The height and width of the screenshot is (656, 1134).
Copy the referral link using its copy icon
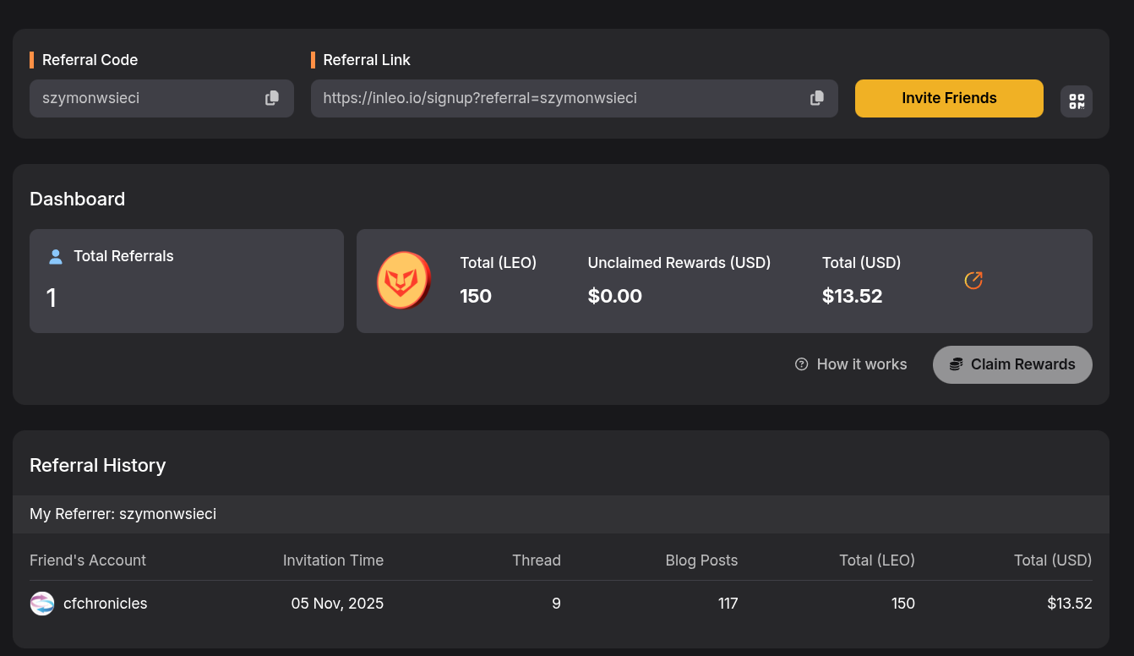click(816, 98)
